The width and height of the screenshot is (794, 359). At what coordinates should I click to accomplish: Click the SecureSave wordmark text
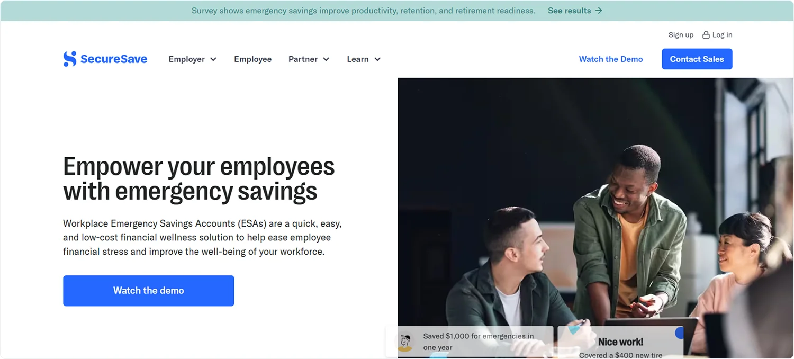pyautogui.click(x=114, y=59)
